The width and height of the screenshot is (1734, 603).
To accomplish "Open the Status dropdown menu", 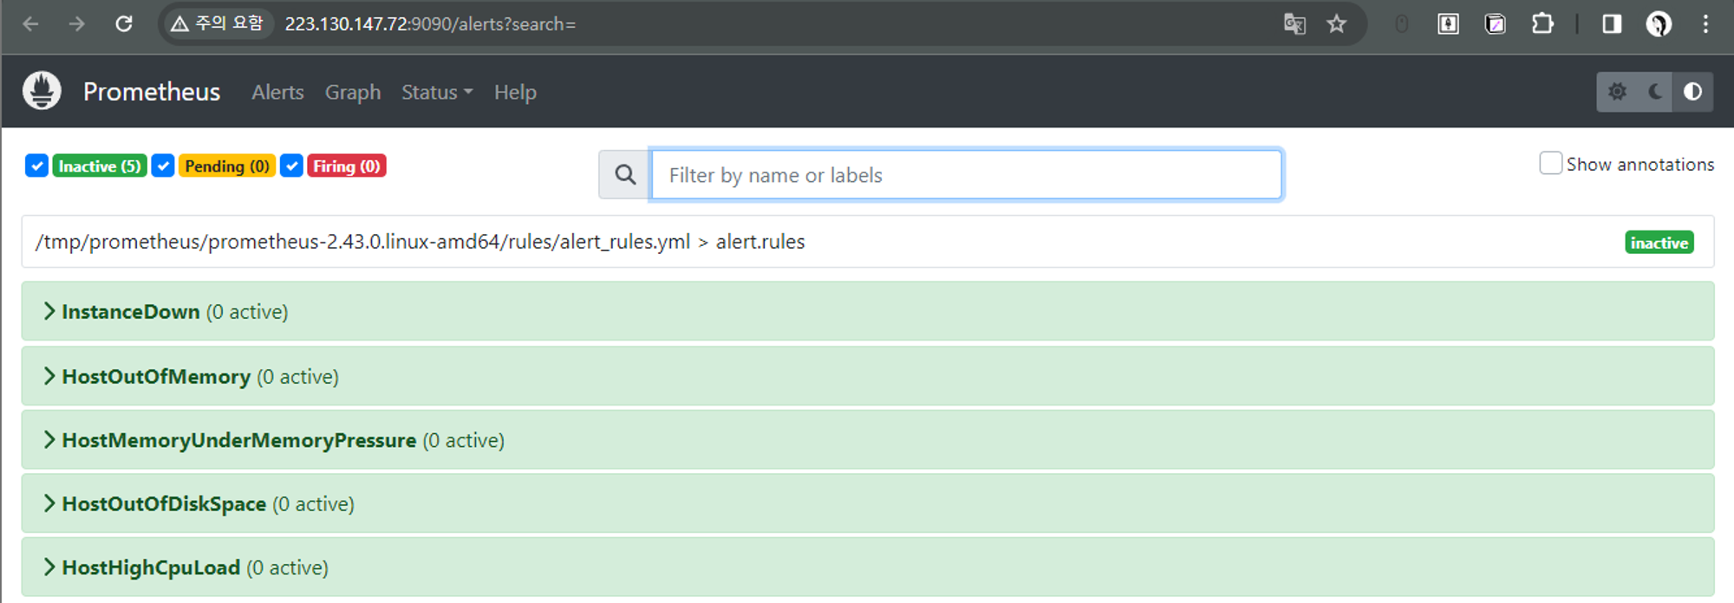I will click(437, 92).
